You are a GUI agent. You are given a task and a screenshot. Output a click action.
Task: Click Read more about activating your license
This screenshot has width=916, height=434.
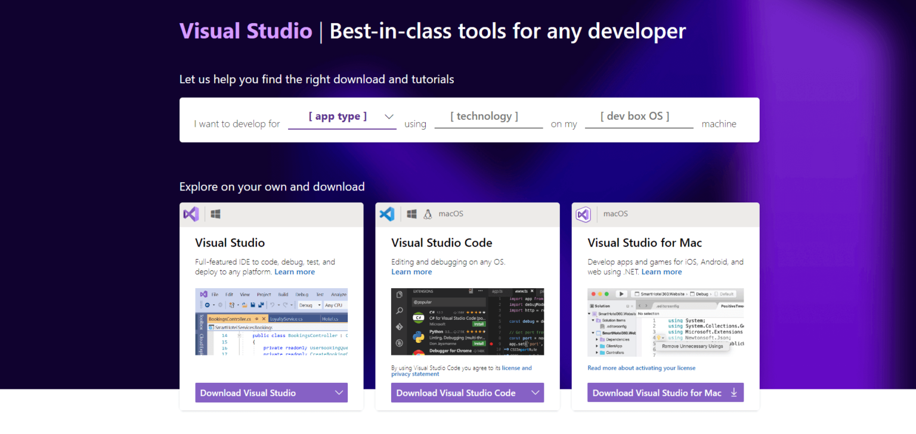click(x=641, y=368)
